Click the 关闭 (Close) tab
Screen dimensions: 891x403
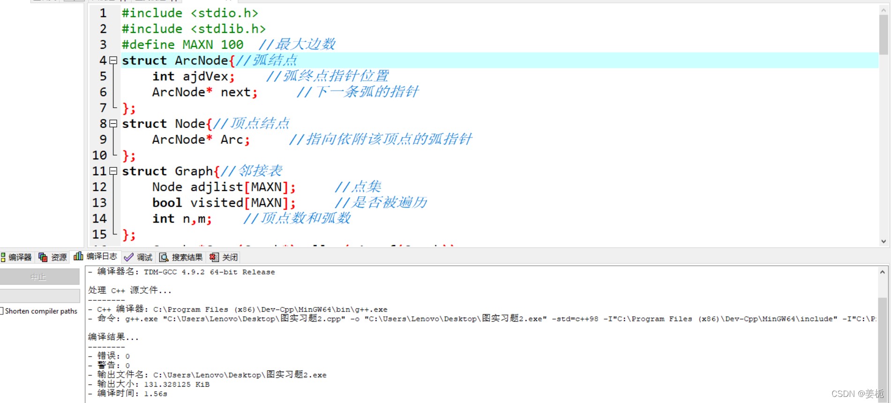click(224, 257)
